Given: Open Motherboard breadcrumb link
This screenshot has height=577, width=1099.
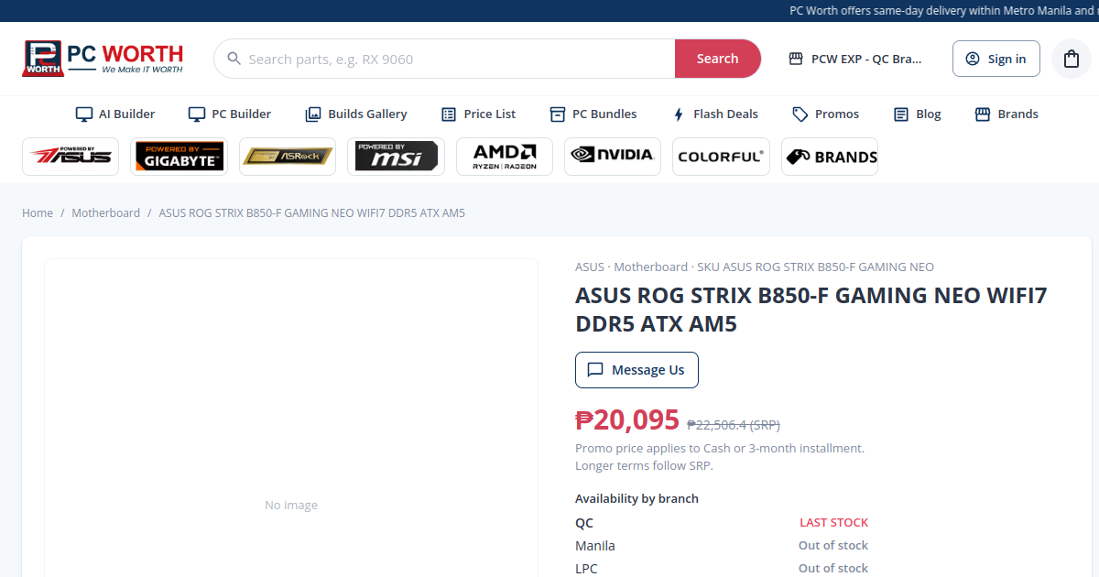Looking at the screenshot, I should coord(106,212).
